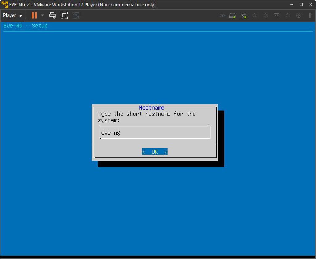
Task: Click the Hostname dialog title
Action: pos(152,108)
